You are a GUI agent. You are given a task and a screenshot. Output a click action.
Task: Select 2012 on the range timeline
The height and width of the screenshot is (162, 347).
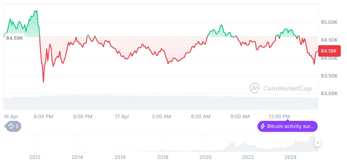35,157
